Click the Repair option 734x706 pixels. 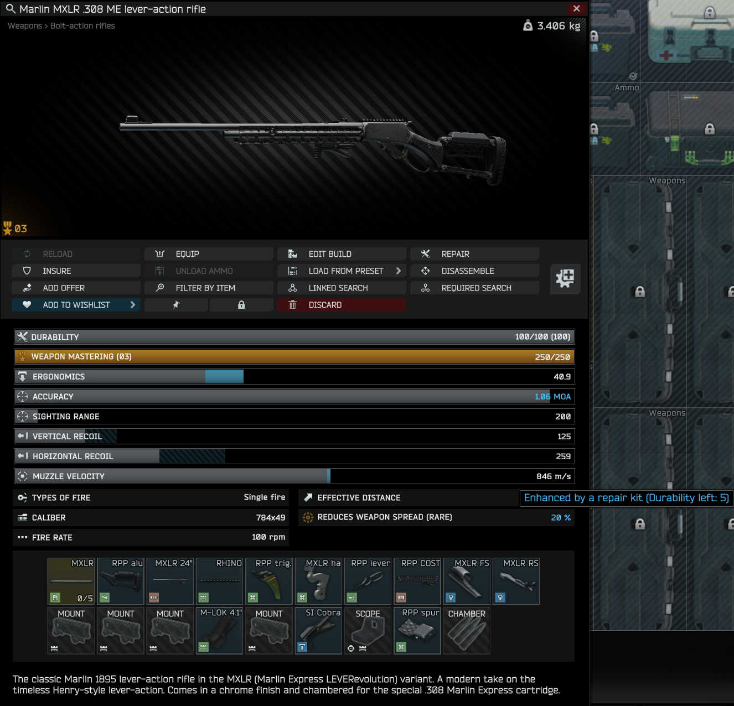475,254
